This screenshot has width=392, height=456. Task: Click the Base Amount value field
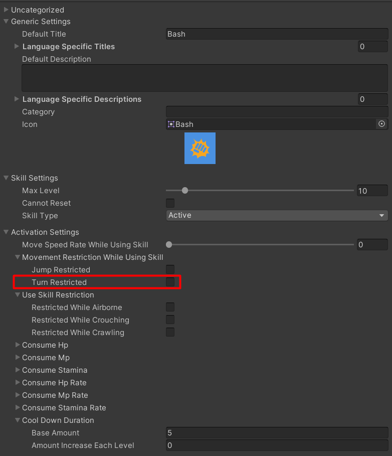[x=277, y=432]
